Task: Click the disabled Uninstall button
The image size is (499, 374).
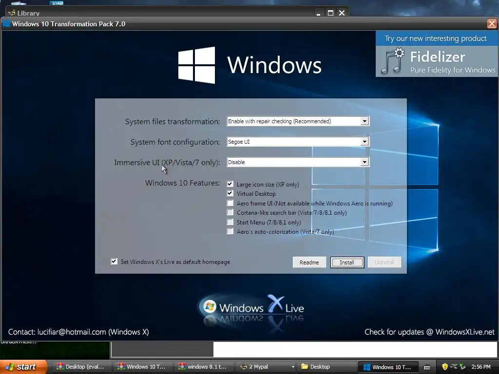Action: pos(384,262)
